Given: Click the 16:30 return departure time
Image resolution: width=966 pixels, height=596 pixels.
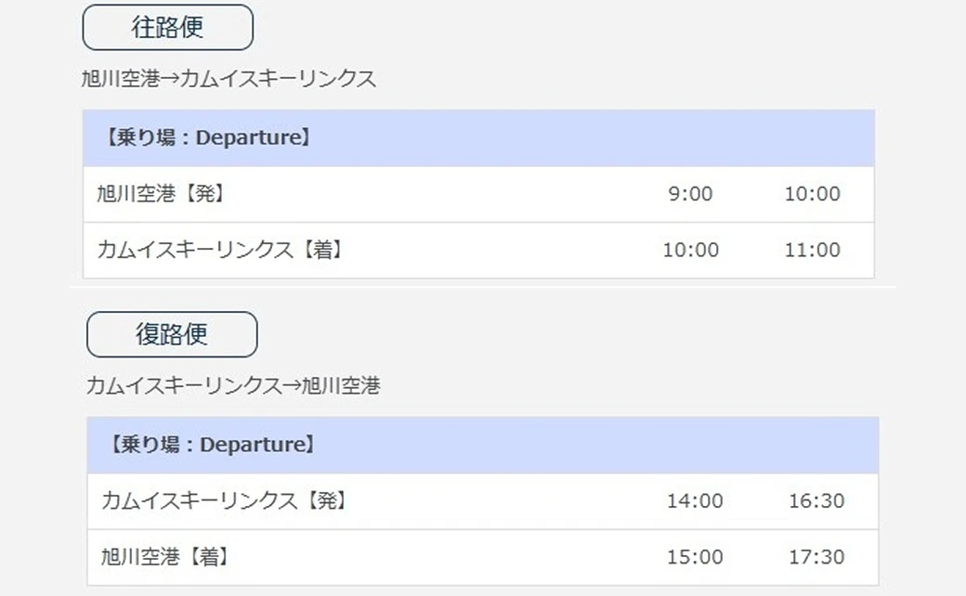Looking at the screenshot, I should point(816,501).
